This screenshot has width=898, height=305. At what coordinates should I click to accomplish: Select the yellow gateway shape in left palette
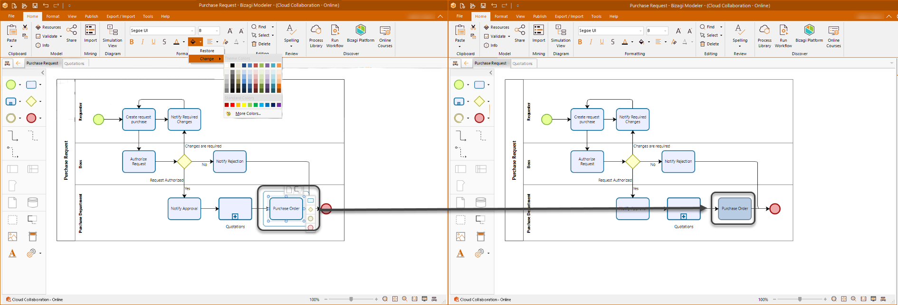31,101
